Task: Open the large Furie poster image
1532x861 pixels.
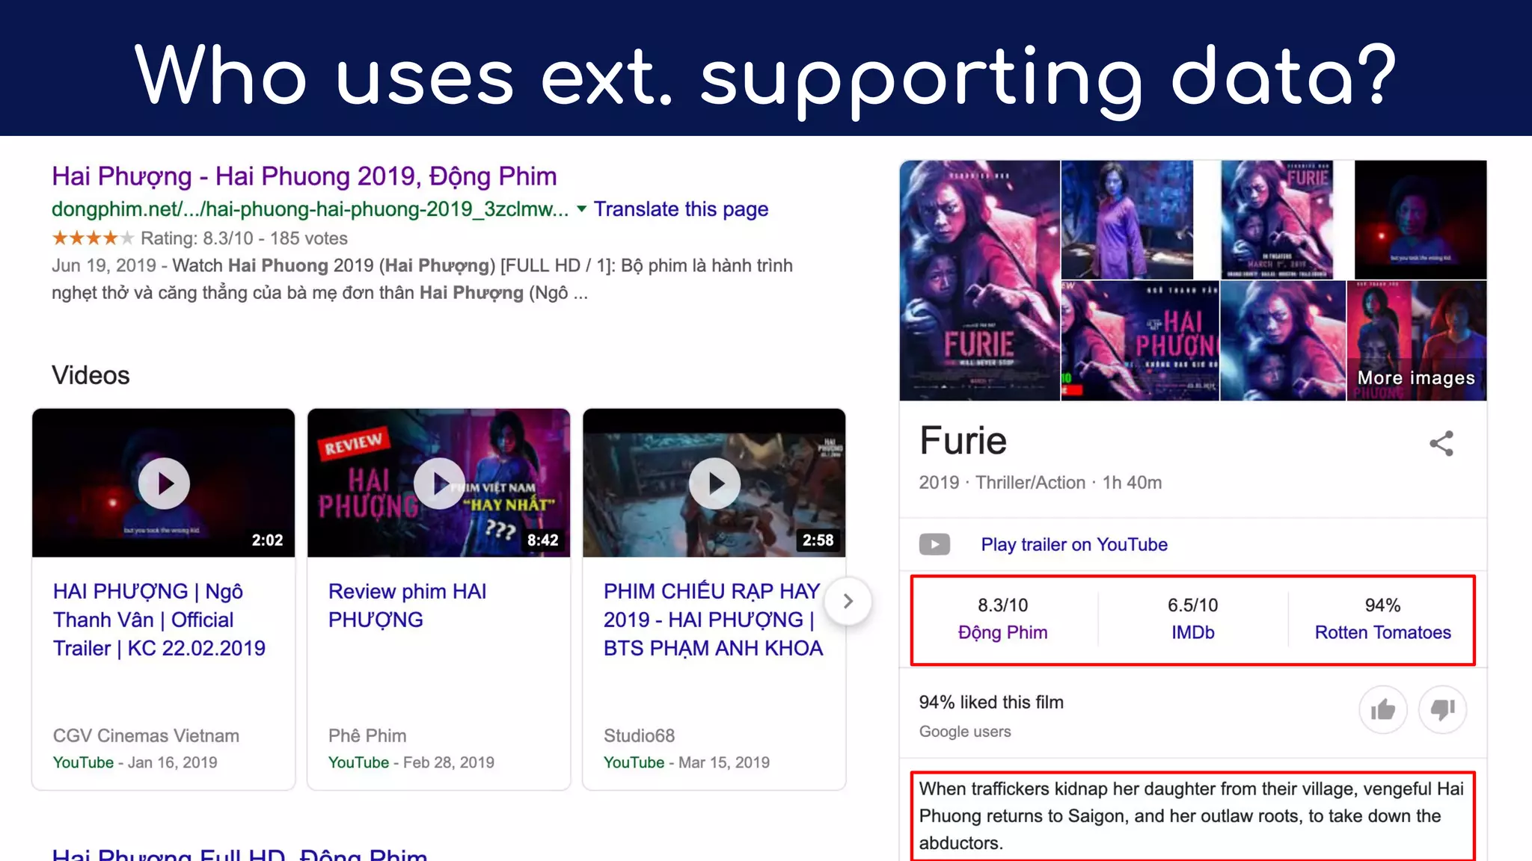Action: point(979,280)
